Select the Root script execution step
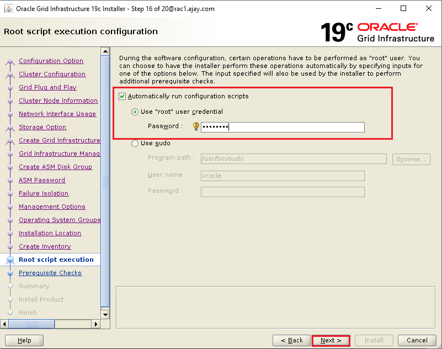This screenshot has height=349, width=442. point(56,260)
